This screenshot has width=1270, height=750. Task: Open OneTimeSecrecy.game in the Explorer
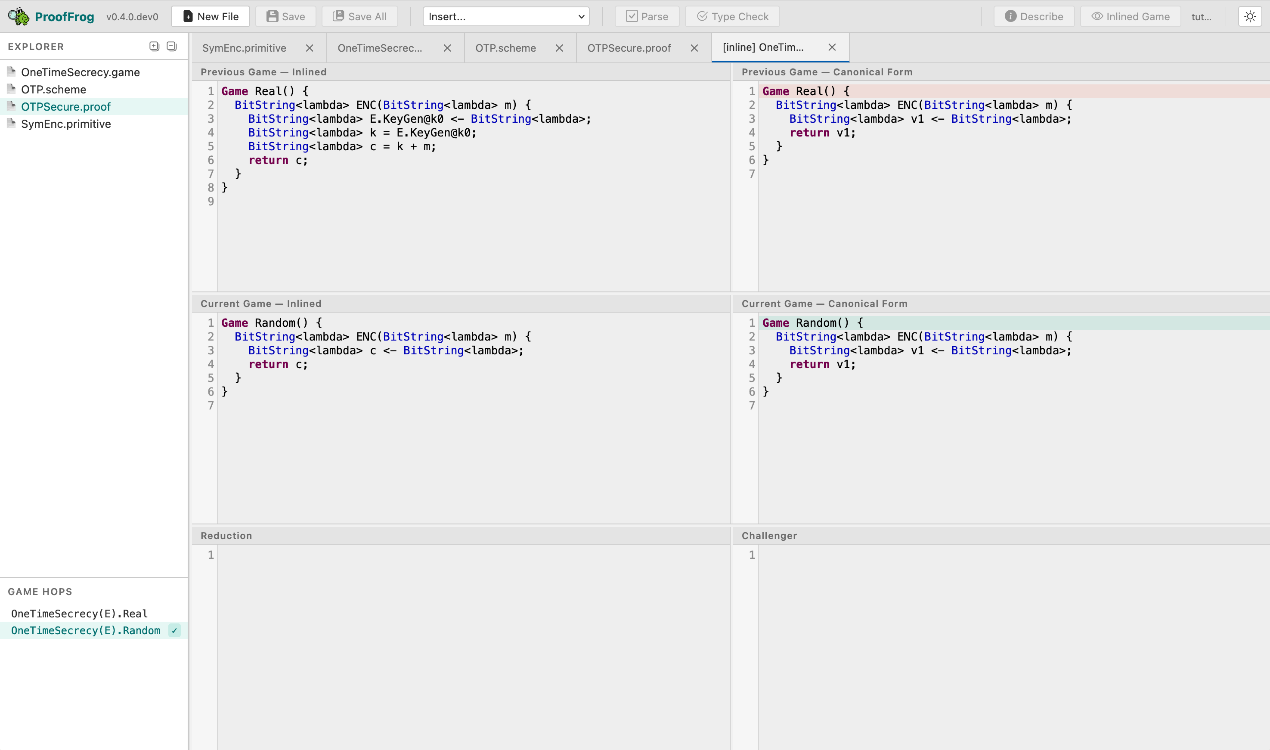pos(81,72)
